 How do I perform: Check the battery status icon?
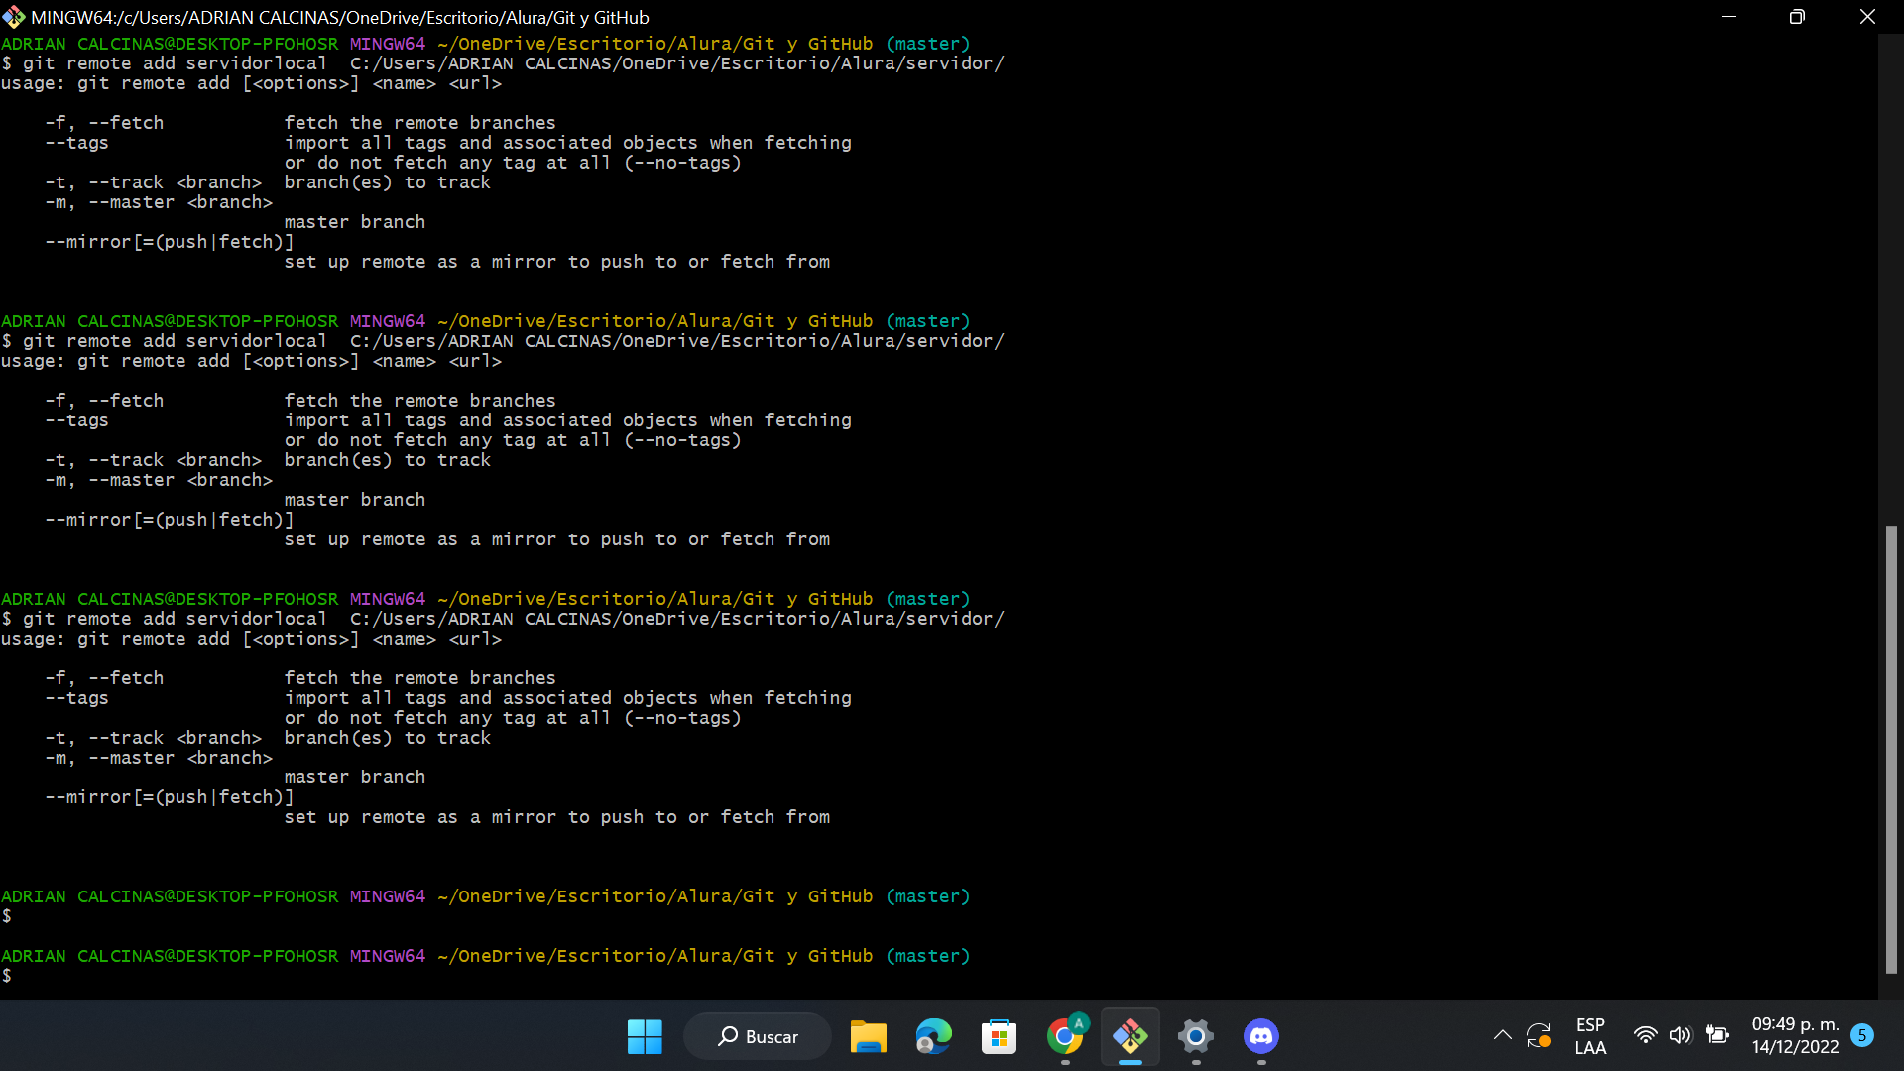pos(1717,1036)
